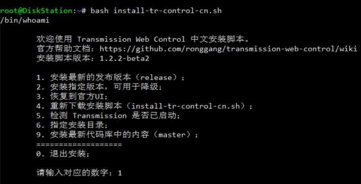Select option 2 install specified version line
Image resolution: width=361 pixels, height=184 pixels.
tap(101, 87)
